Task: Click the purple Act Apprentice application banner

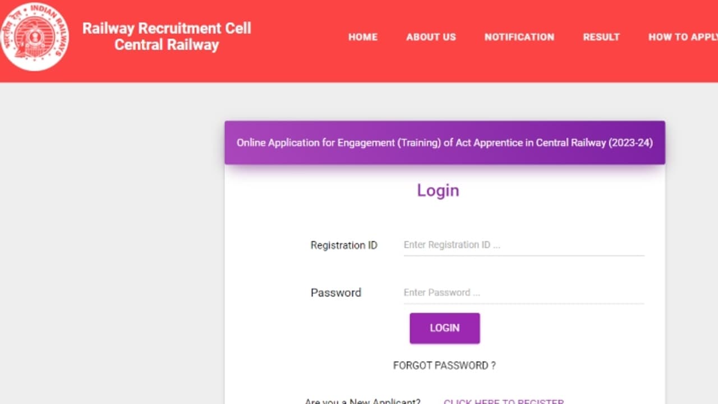Action: (444, 143)
